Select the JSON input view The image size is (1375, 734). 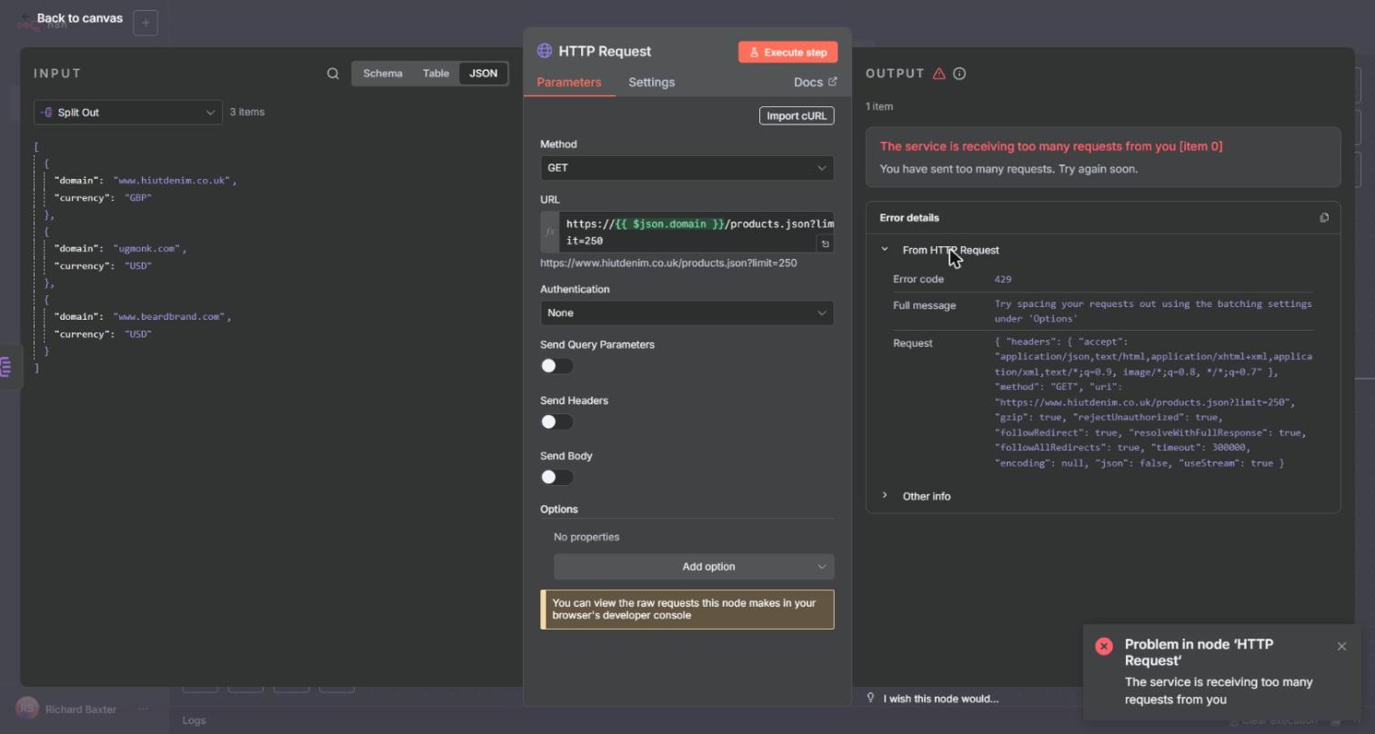(483, 74)
